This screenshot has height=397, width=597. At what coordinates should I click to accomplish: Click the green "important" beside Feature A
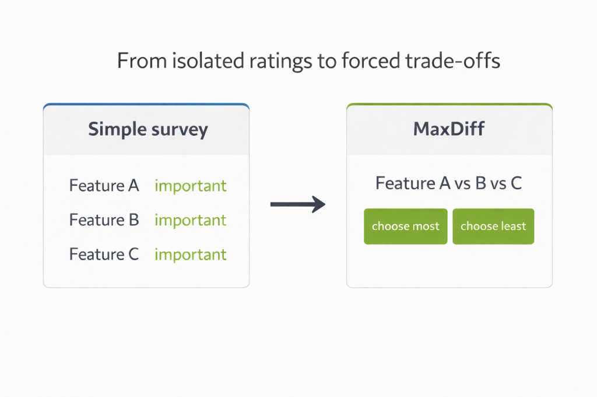(191, 186)
